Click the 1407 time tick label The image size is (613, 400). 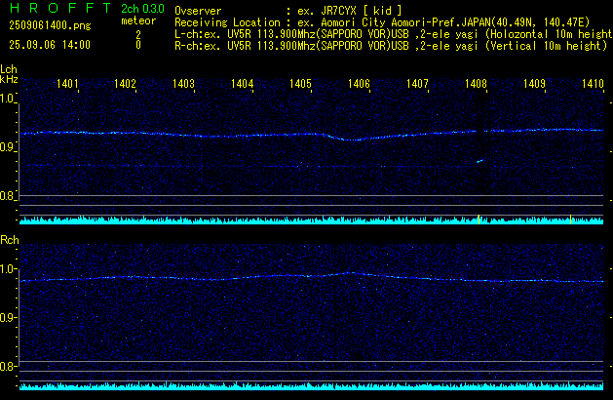click(x=417, y=84)
